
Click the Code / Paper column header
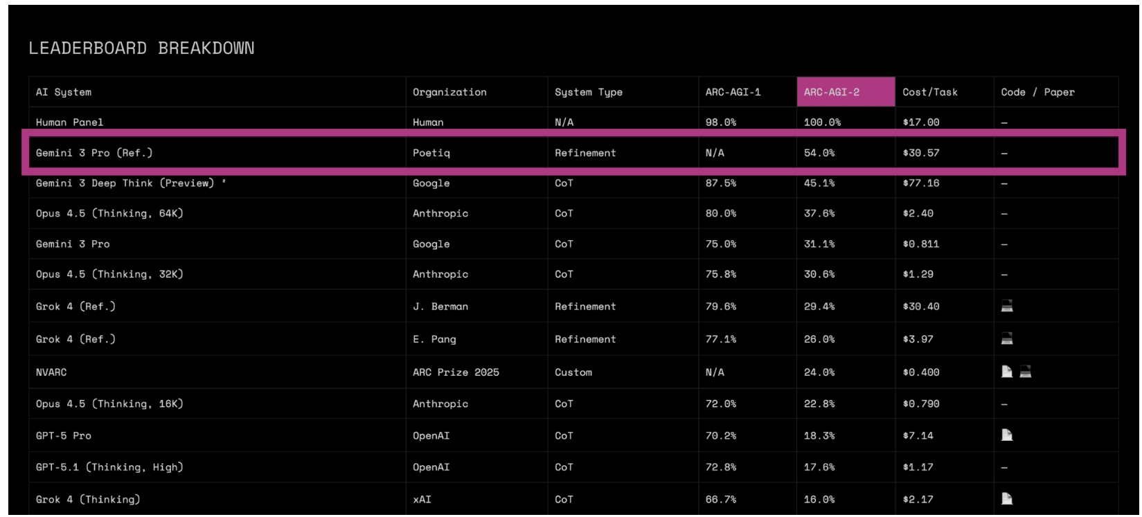click(x=1037, y=92)
